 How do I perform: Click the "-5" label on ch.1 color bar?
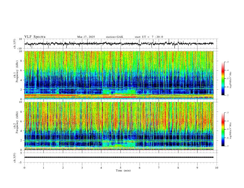(227, 79)
